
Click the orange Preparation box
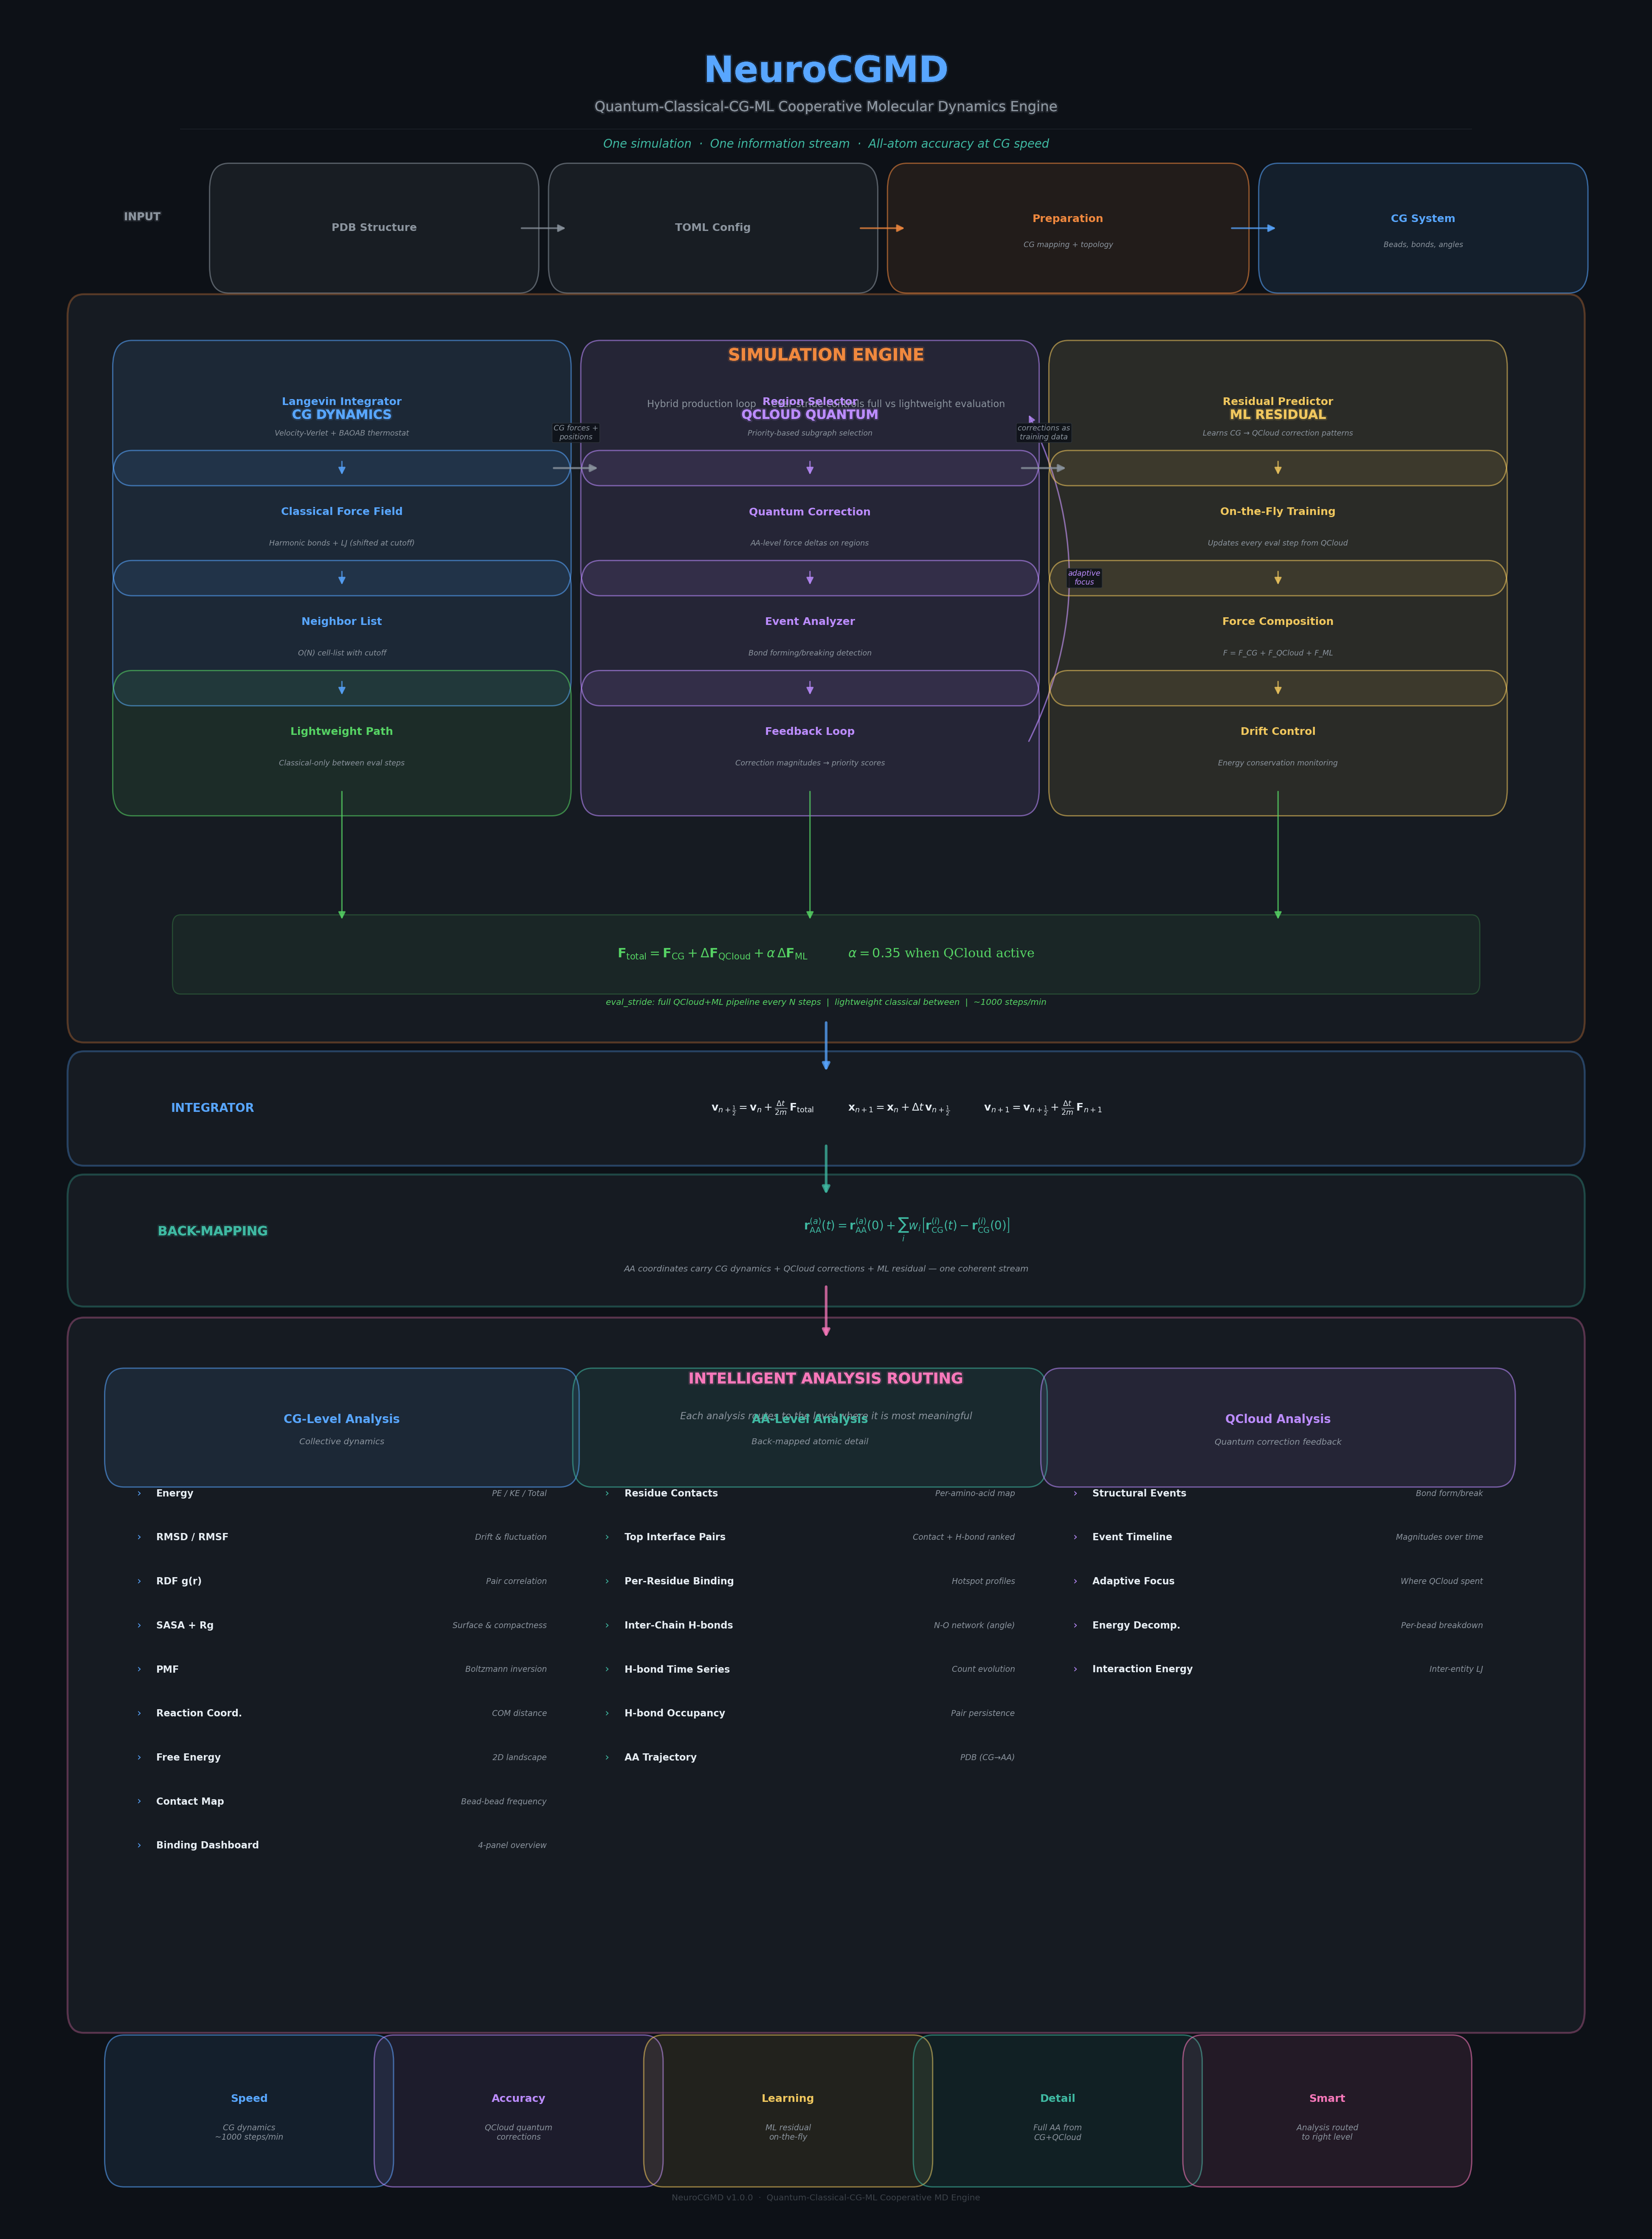pyautogui.click(x=1067, y=228)
